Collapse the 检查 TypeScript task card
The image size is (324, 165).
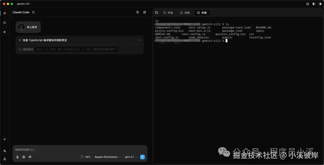(x=139, y=40)
